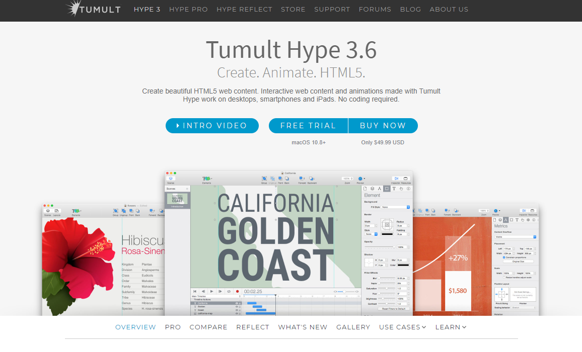
Task: Expand the Learn dropdown menu
Action: [451, 327]
